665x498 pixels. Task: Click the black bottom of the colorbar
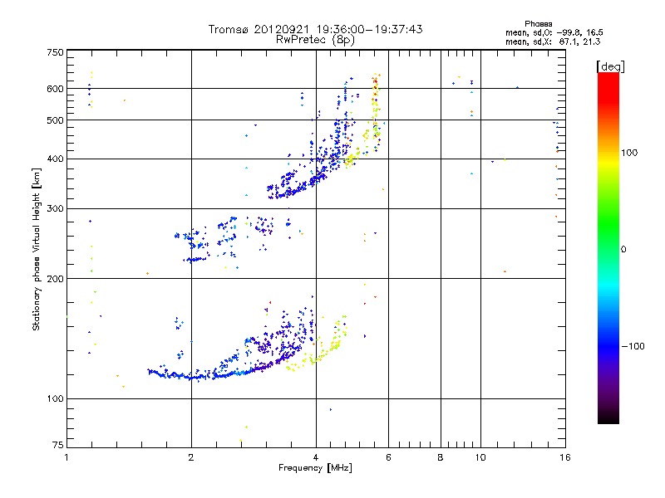[608, 417]
